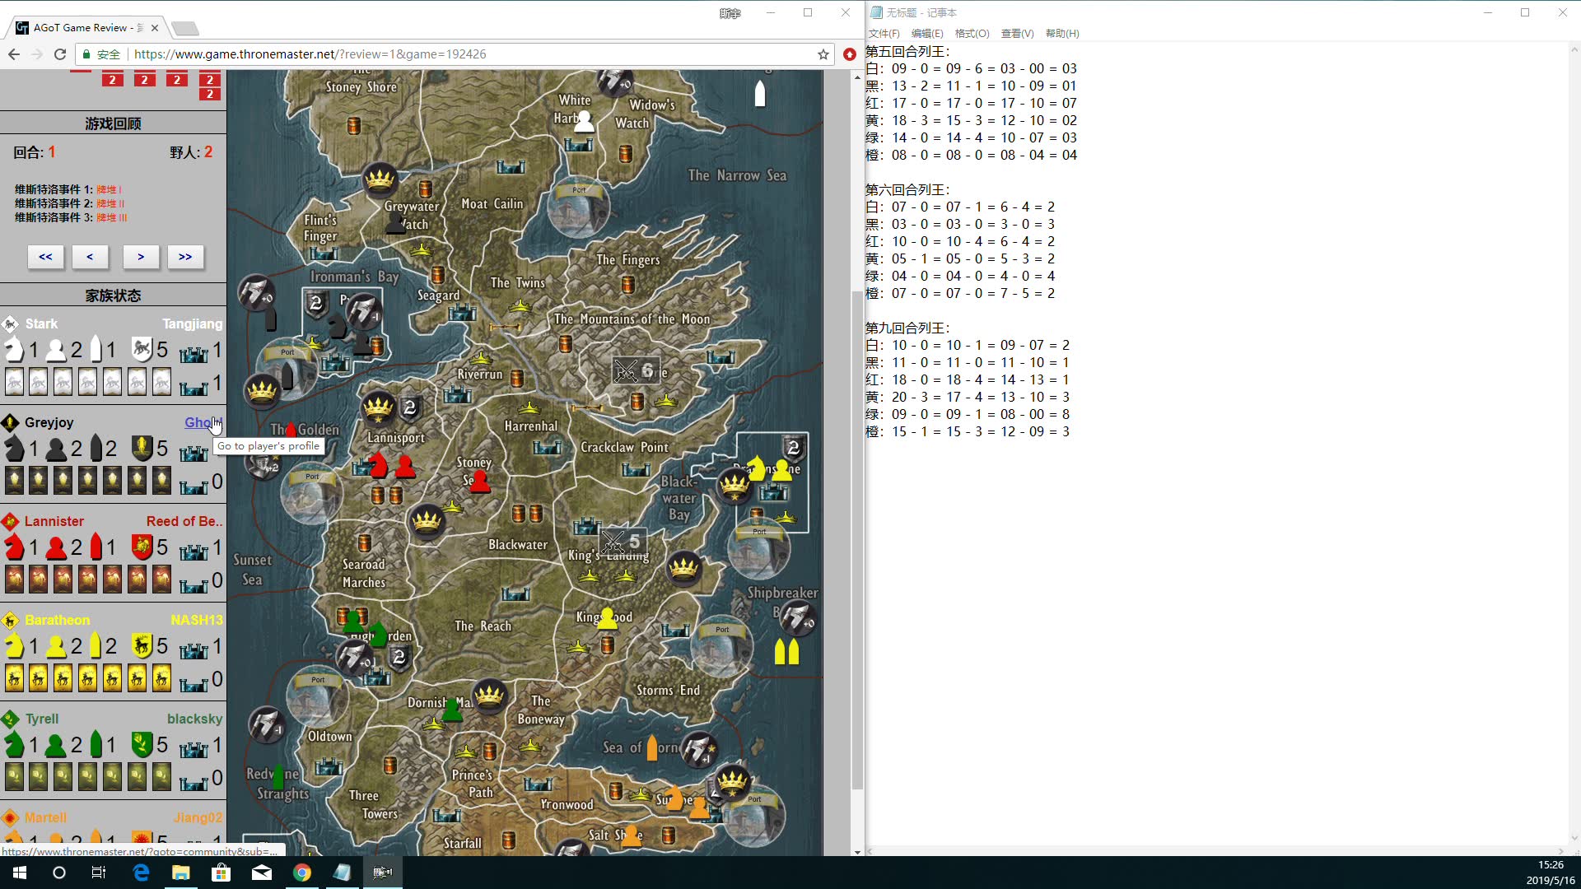Click neutral force 6 token at Eyrie
The width and height of the screenshot is (1581, 889).
(637, 371)
